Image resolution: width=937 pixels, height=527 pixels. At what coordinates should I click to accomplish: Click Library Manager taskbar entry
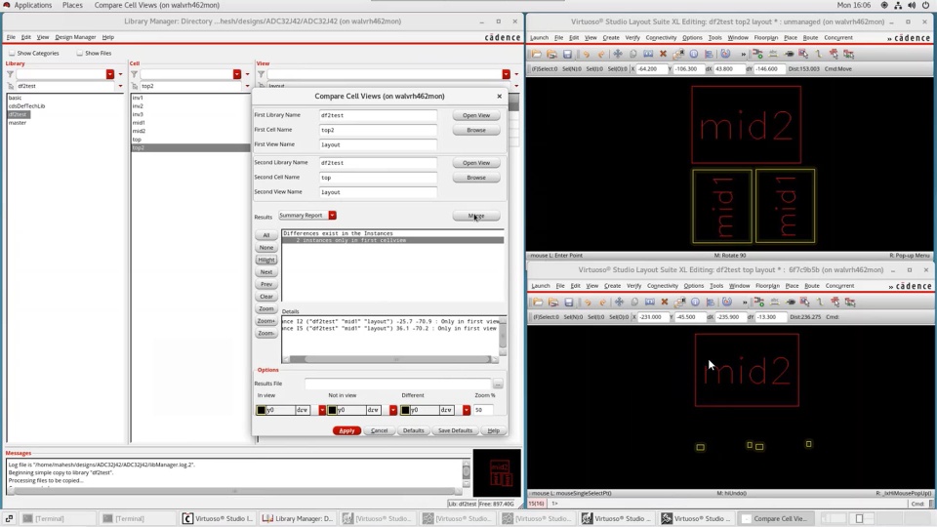click(297, 518)
